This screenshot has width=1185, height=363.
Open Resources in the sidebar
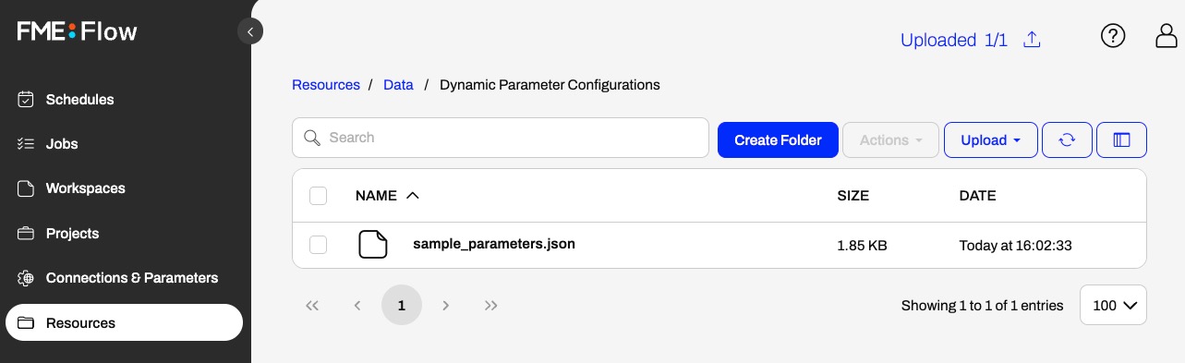click(x=124, y=323)
